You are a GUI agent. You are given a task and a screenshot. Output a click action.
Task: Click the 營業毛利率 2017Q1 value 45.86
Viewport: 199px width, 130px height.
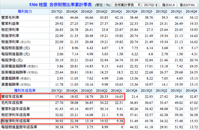pos(59,17)
